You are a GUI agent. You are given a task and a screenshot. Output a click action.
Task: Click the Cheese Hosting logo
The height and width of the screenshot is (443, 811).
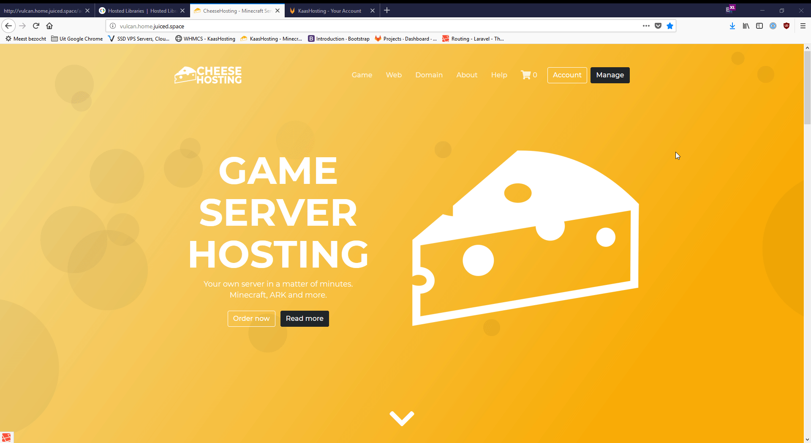208,75
